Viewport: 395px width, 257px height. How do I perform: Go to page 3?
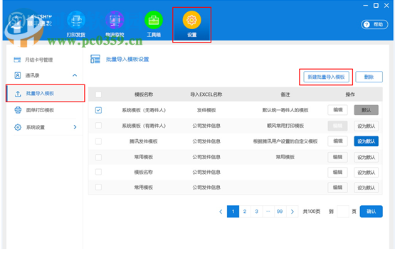click(256, 212)
